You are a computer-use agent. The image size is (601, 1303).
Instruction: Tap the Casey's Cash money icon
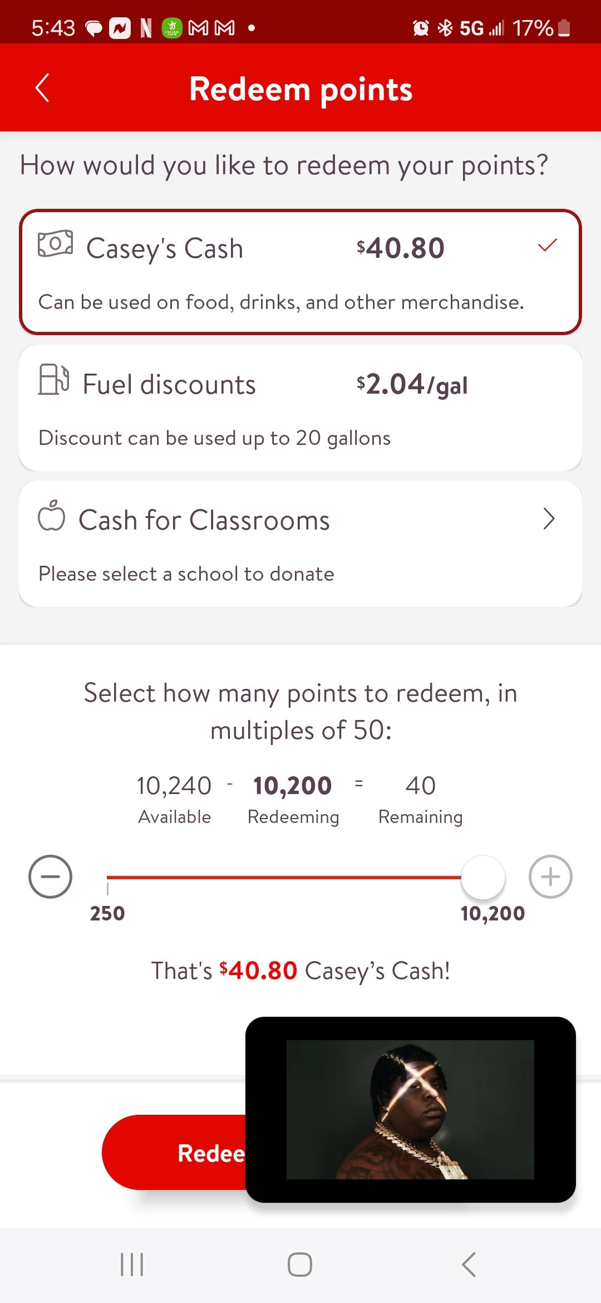pyautogui.click(x=55, y=244)
